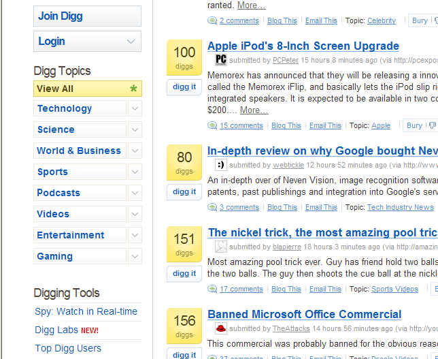Open In-depth review on Google story

coord(322,151)
